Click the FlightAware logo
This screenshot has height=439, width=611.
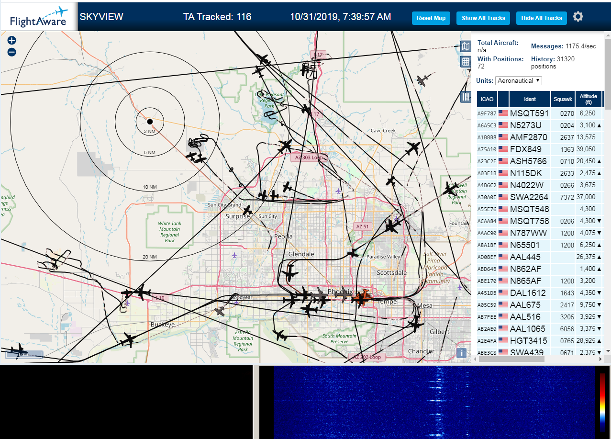coord(38,17)
